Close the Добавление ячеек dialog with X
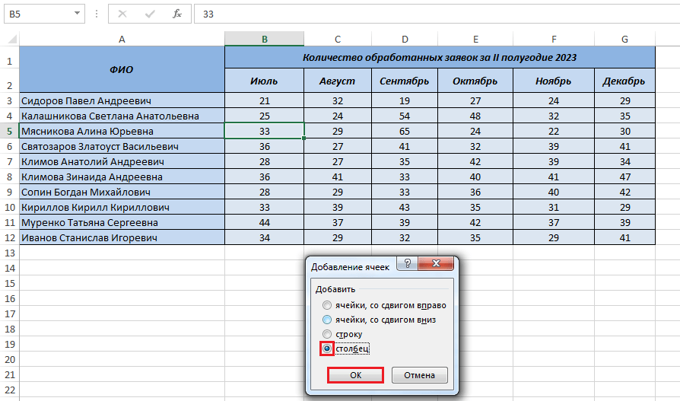680x401 pixels. tap(438, 265)
